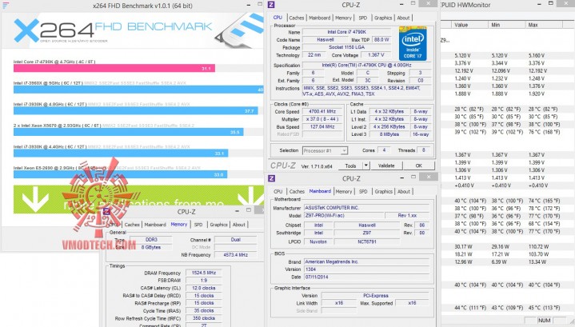This screenshot has height=327, width=575.
Task: Click the Multiplier value "x 37.0 ( 8 - 44 )"
Action: pos(322,119)
